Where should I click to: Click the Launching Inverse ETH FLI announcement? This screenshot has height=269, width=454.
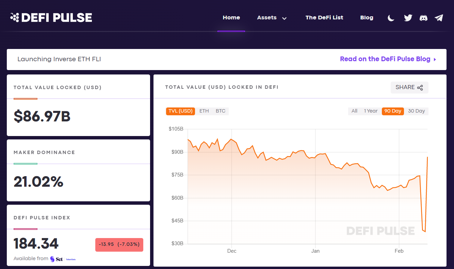coord(59,59)
